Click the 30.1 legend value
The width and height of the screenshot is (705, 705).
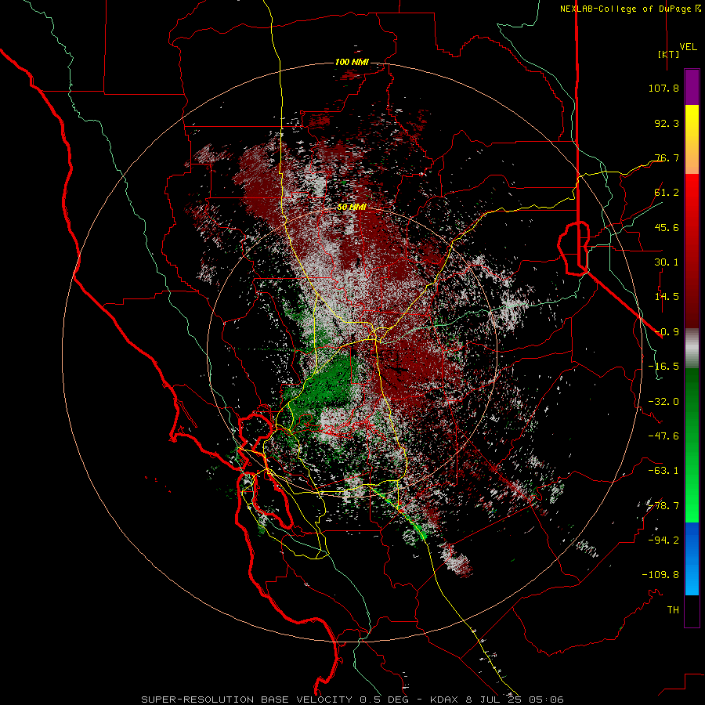[x=667, y=262]
